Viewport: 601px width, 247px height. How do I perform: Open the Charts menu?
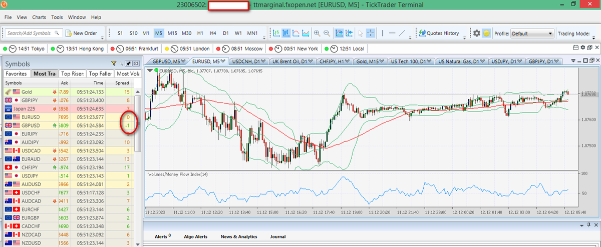click(x=39, y=17)
